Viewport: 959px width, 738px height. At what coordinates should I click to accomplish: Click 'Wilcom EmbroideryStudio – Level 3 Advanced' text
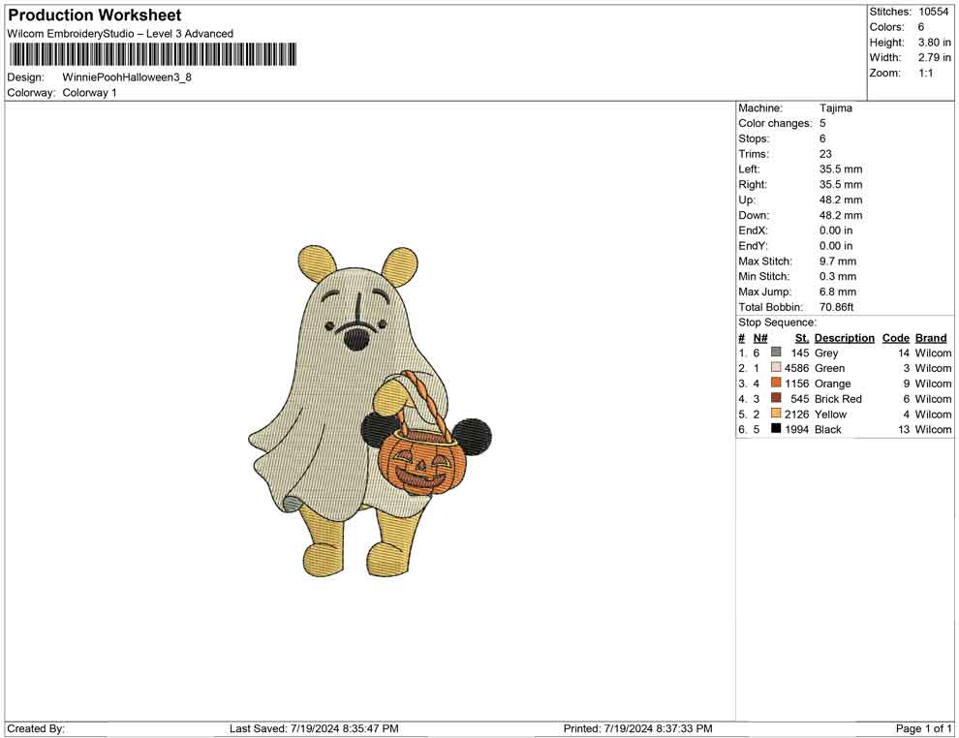(x=120, y=34)
